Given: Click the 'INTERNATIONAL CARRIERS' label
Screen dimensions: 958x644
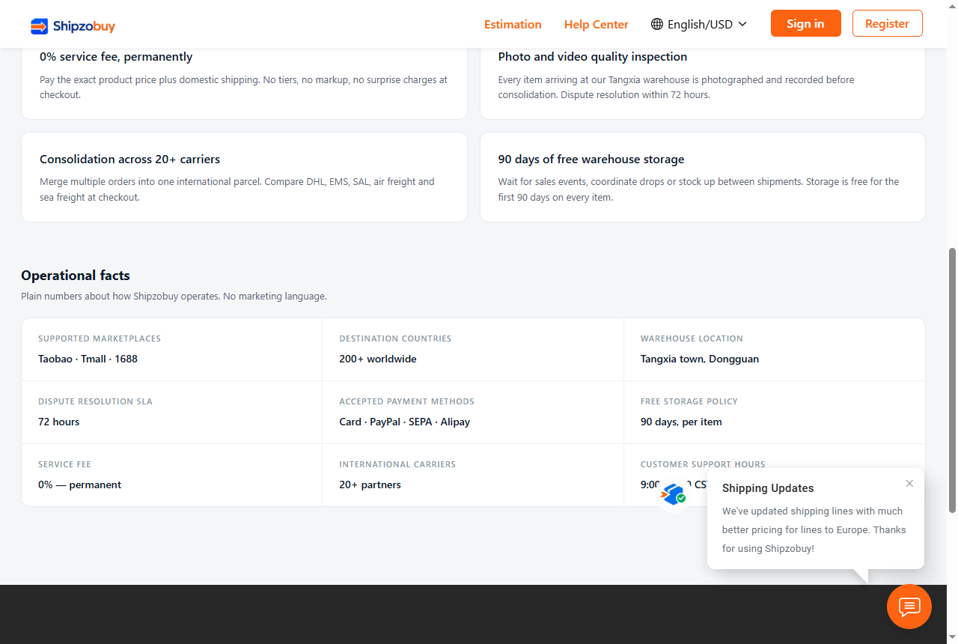Looking at the screenshot, I should pos(397,464).
